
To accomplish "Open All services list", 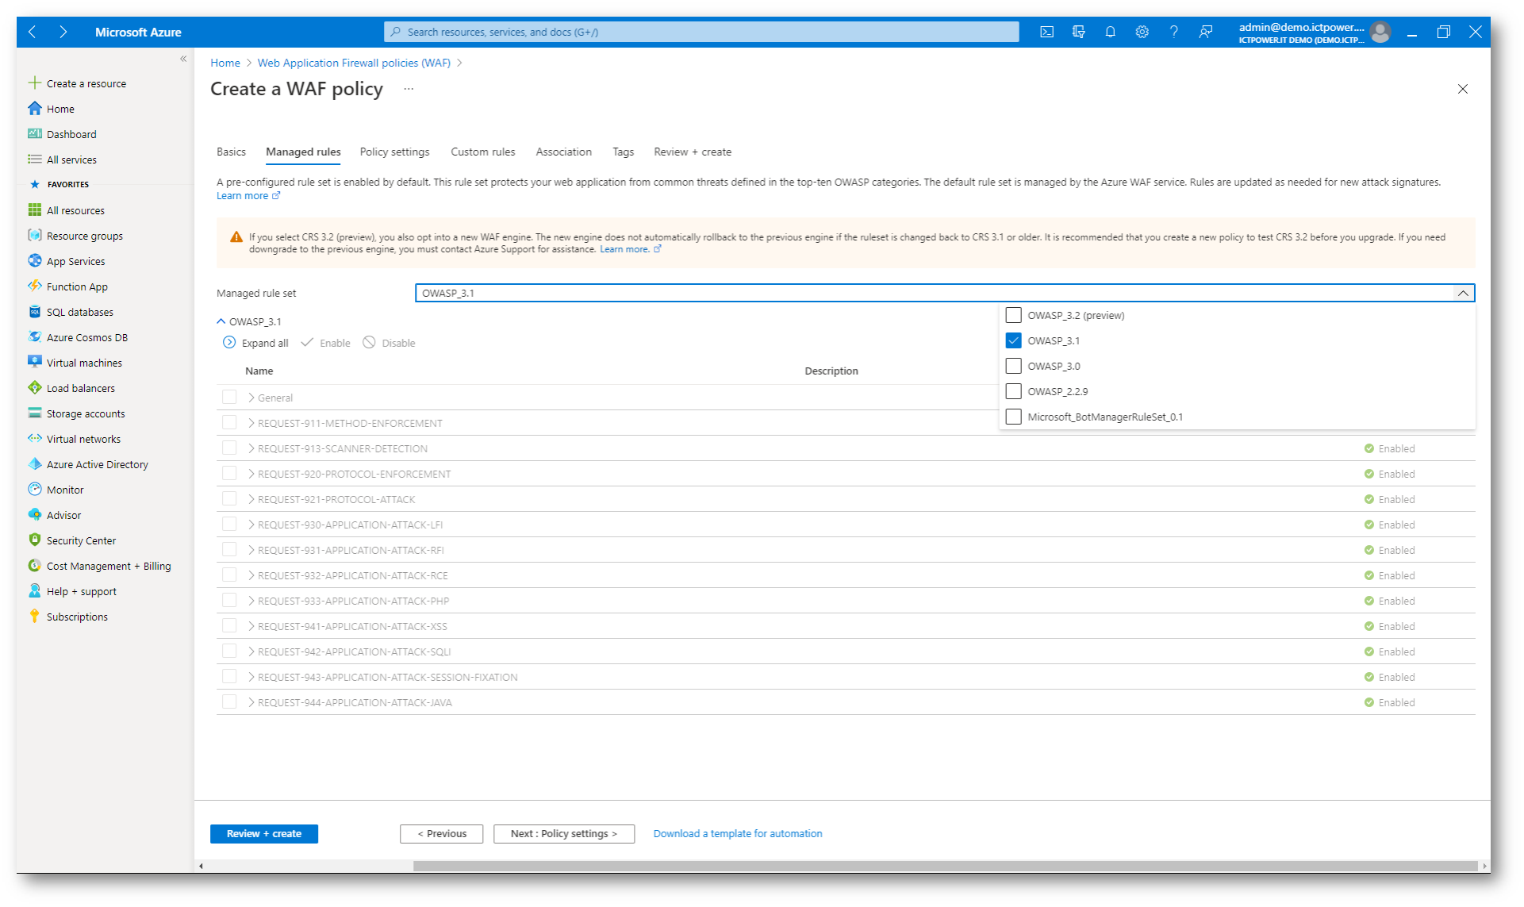I will pos(71,159).
